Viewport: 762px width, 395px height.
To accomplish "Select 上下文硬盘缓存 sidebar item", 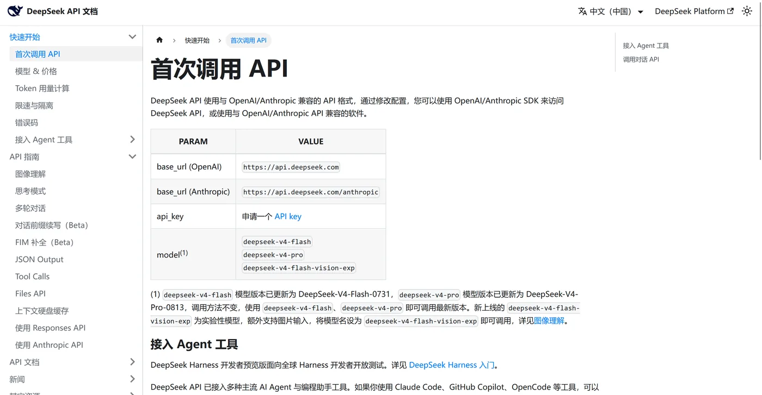I will (x=42, y=311).
